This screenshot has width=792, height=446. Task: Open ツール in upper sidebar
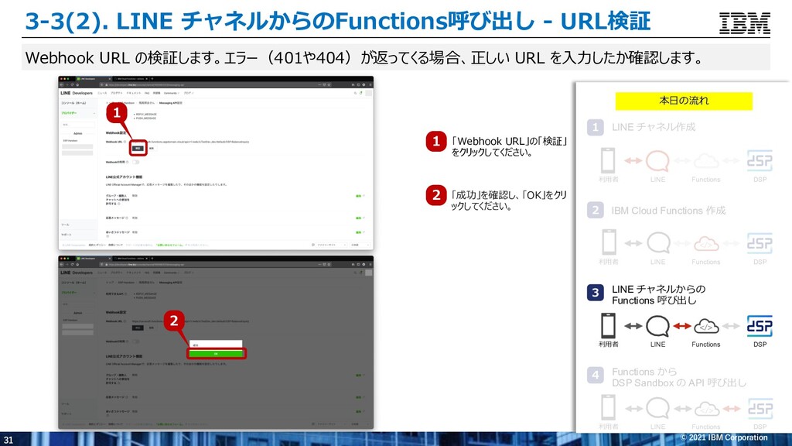tap(65, 225)
